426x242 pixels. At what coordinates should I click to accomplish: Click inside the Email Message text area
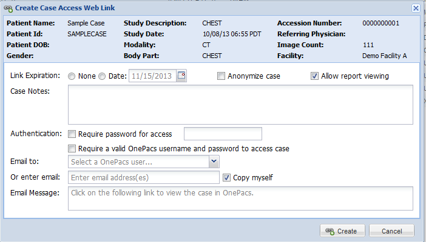240,198
